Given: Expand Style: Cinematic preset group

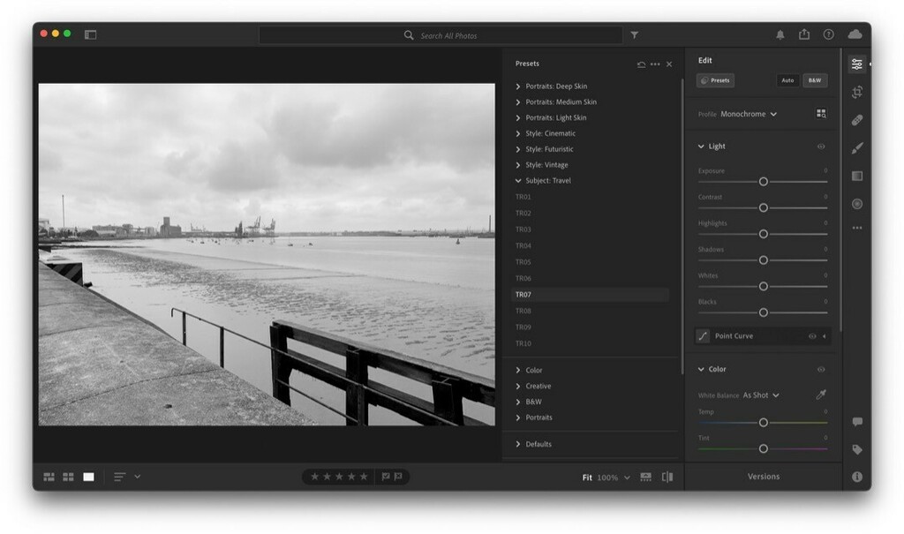Looking at the screenshot, I should [517, 134].
